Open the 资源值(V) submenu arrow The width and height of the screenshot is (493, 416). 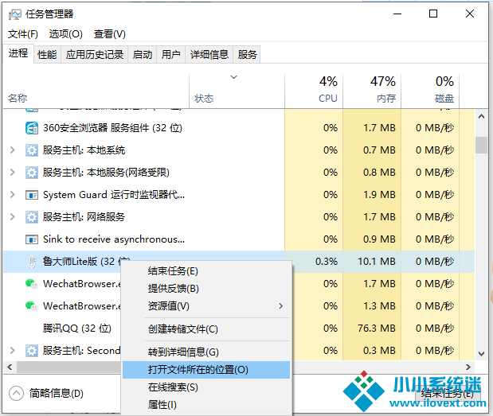coord(281,305)
